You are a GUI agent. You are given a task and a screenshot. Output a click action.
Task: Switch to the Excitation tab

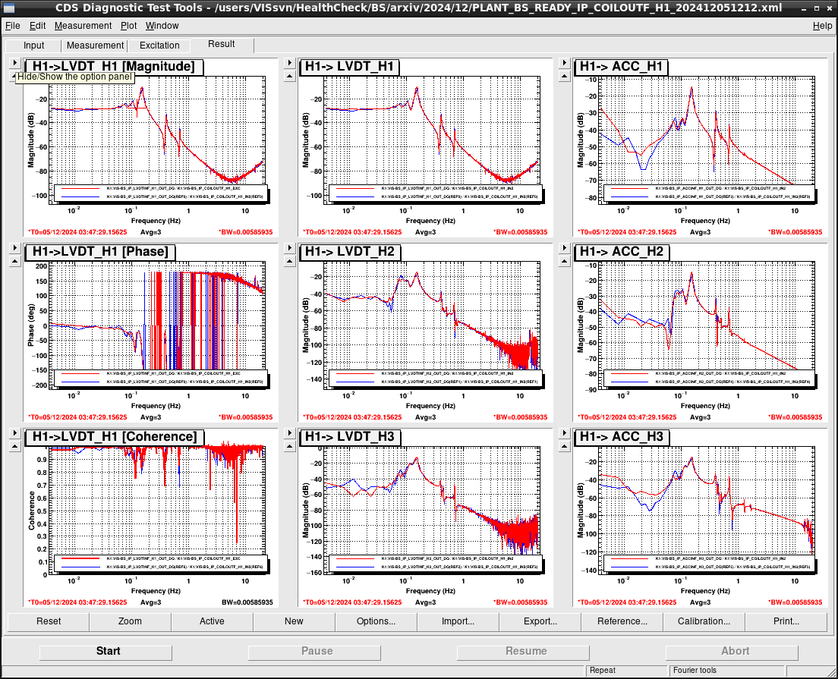tap(159, 46)
